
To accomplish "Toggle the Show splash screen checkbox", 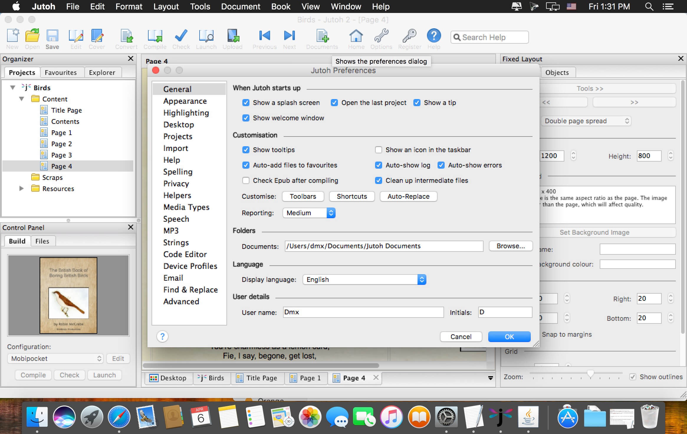I will [246, 103].
